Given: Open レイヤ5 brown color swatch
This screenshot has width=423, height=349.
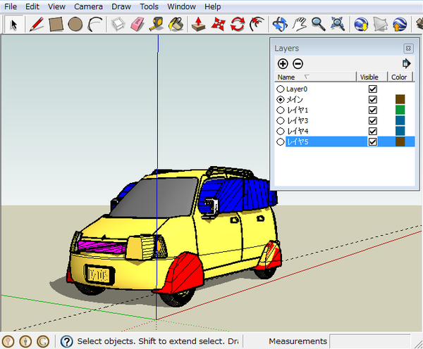Looking at the screenshot, I should [400, 141].
